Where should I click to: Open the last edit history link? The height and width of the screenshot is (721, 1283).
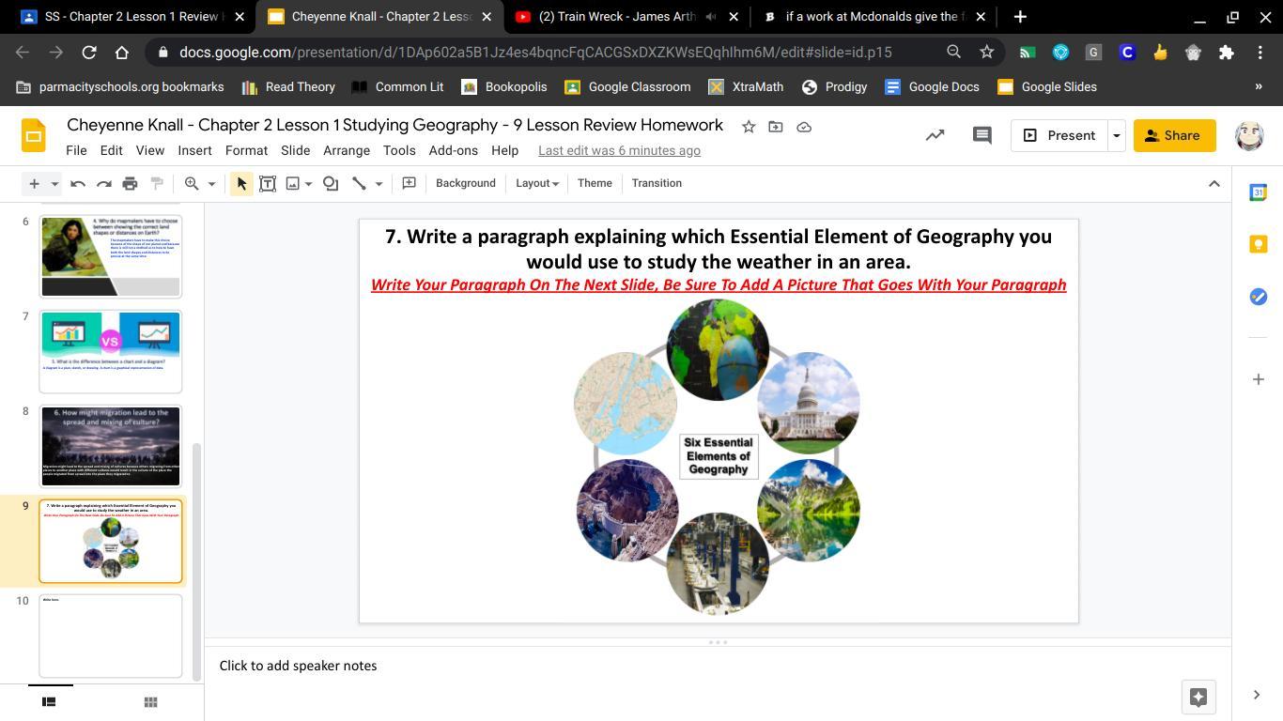(x=619, y=150)
